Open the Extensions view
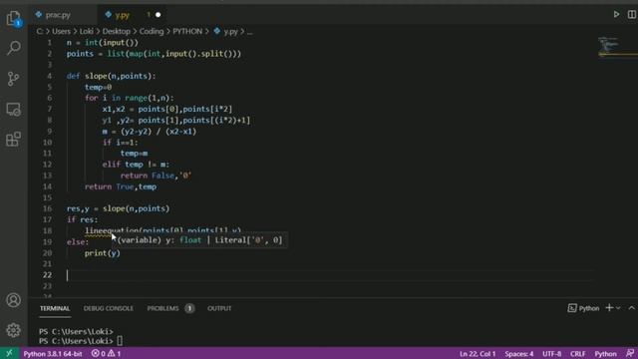 tap(13, 140)
